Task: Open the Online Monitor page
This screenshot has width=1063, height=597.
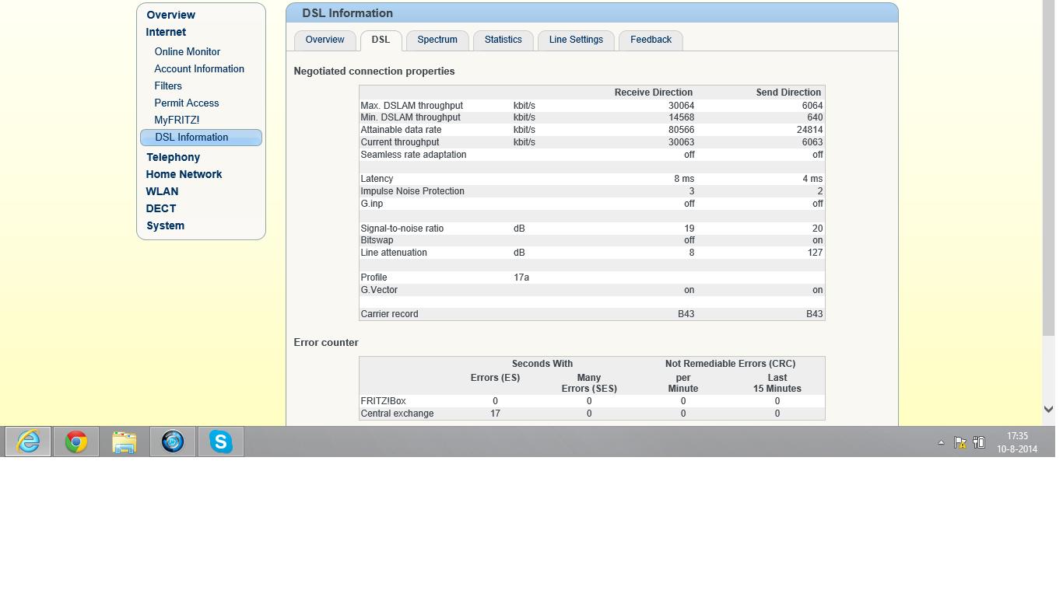Action: pyautogui.click(x=187, y=51)
